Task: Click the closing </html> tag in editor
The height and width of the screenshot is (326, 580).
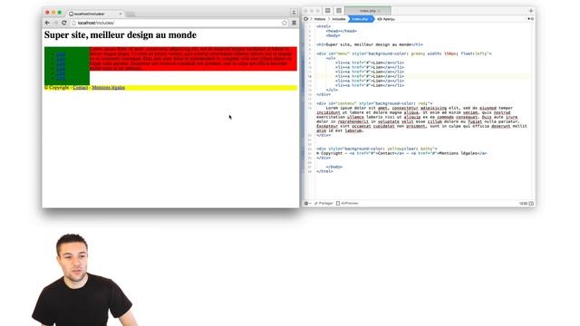Action: pos(324,171)
